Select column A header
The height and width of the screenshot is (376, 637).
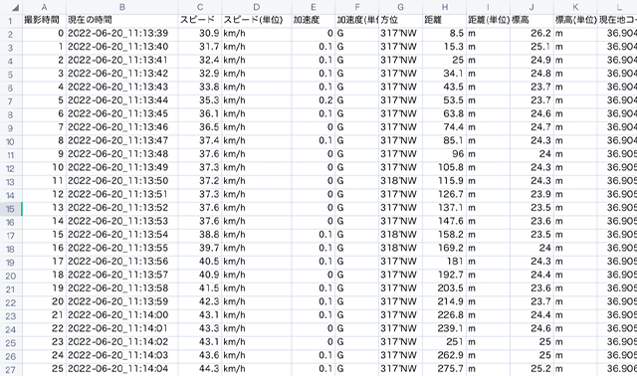tap(44, 7)
